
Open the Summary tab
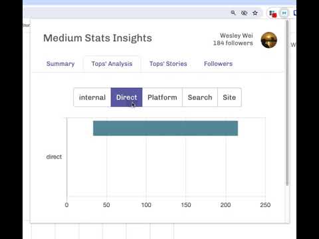click(x=60, y=64)
